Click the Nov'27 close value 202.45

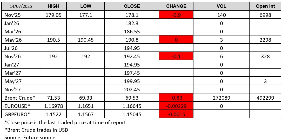(132, 90)
